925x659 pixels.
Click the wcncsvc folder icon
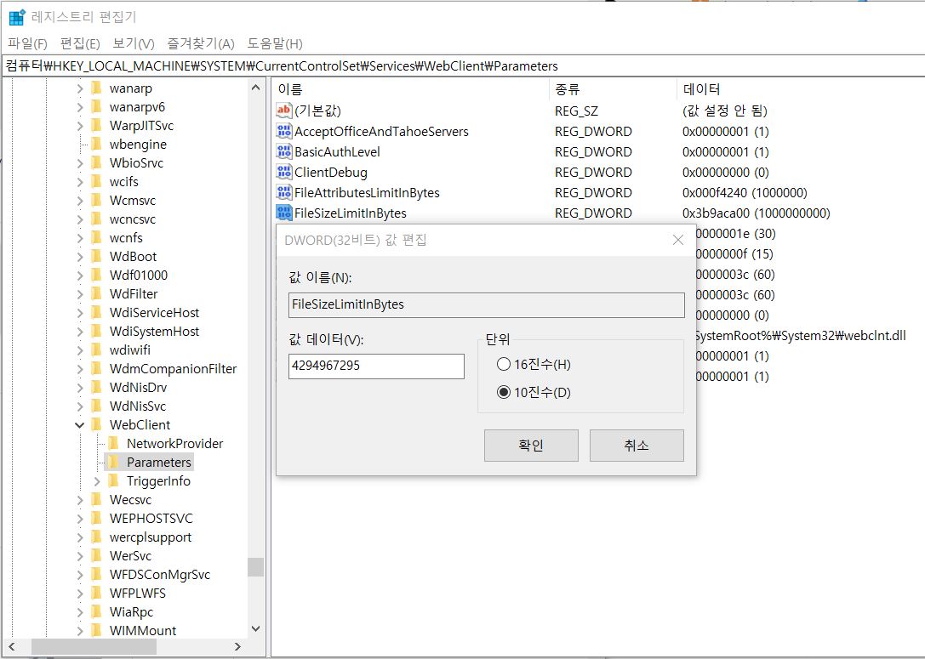(97, 219)
